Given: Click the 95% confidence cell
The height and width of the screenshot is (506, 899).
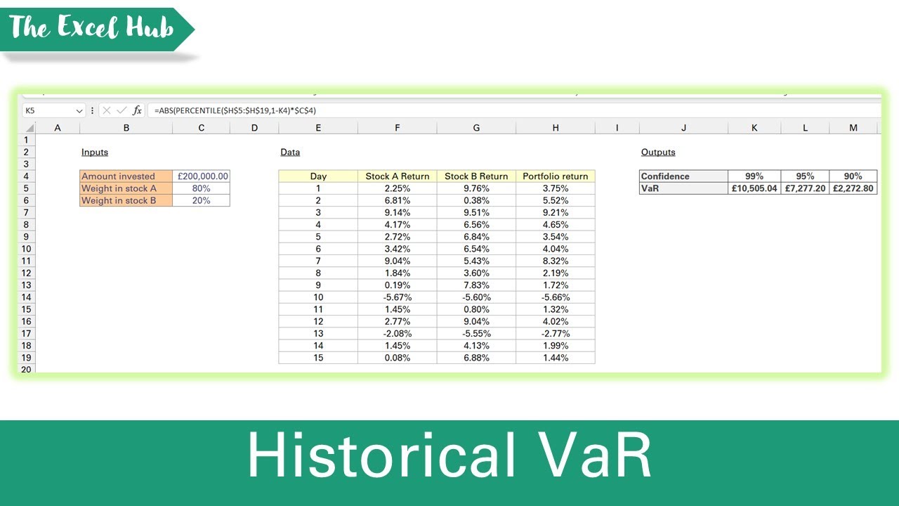Looking at the screenshot, I should click(x=805, y=176).
